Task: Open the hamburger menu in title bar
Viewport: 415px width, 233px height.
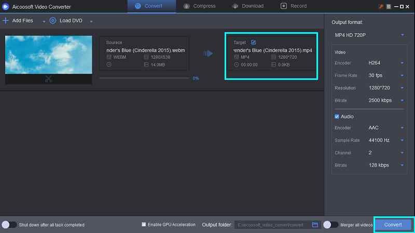Action: pos(390,6)
